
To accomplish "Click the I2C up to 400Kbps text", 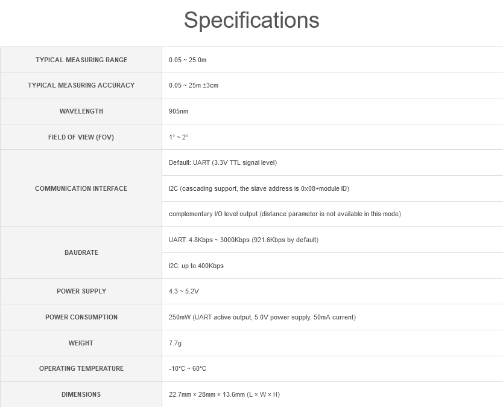I will (x=196, y=266).
